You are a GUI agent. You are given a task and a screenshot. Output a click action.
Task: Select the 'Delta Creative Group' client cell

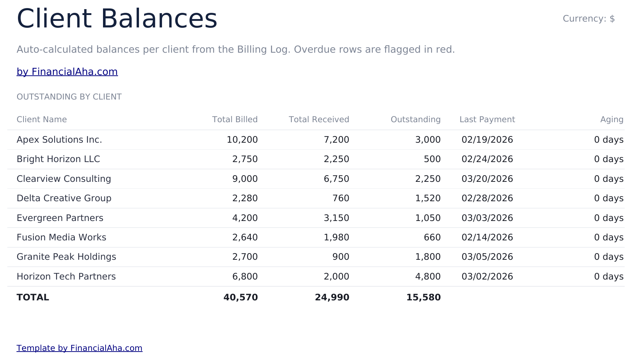tap(64, 198)
